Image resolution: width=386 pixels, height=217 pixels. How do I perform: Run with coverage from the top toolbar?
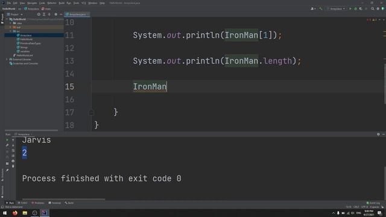click(361, 8)
